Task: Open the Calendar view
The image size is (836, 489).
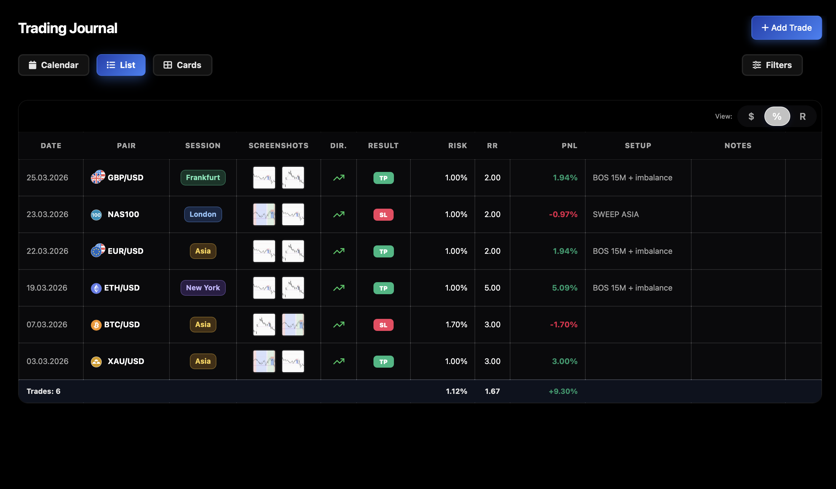Action: pos(54,65)
